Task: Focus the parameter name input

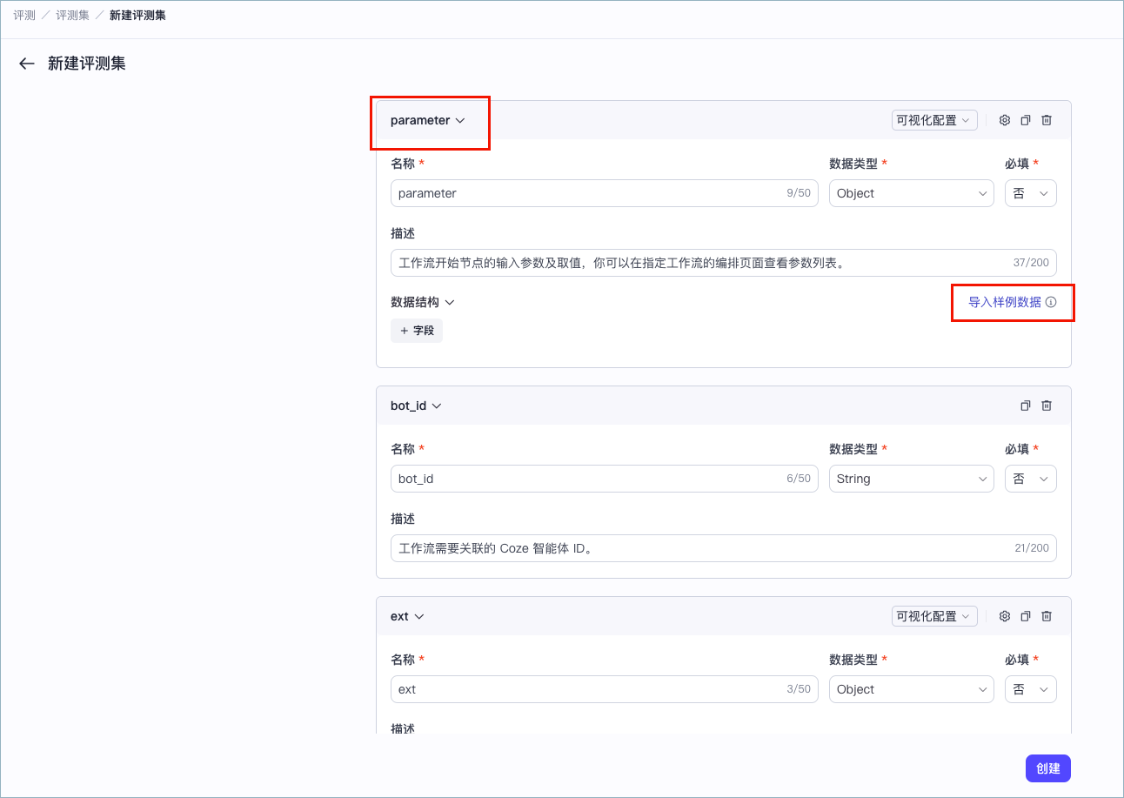Action: coord(604,193)
